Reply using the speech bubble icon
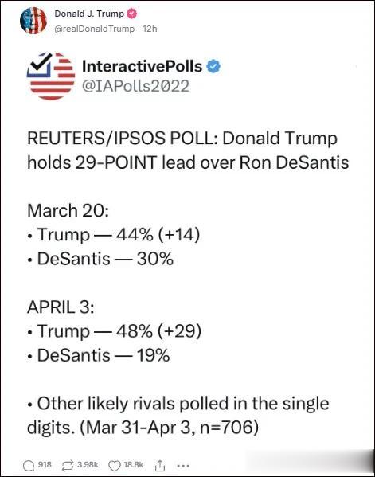Image resolution: width=375 pixels, height=477 pixels. point(29,465)
